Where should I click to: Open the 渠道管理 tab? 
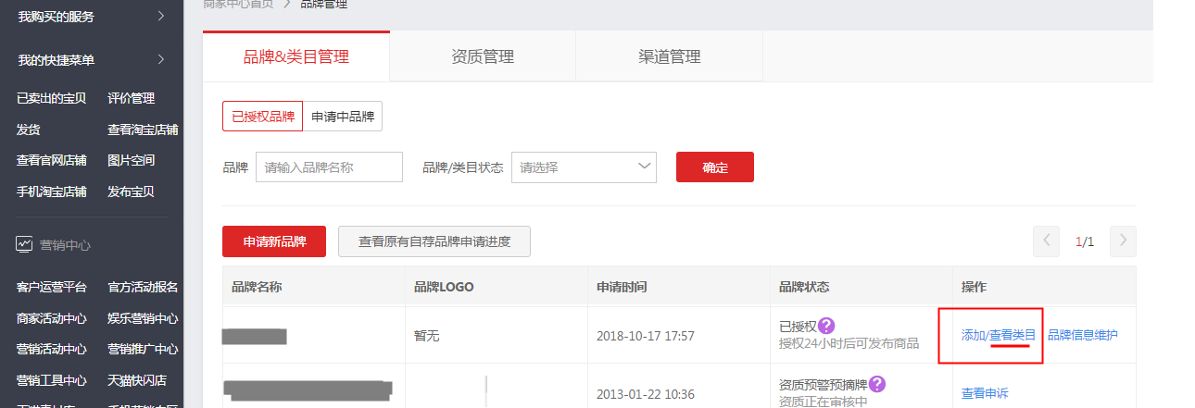[669, 56]
